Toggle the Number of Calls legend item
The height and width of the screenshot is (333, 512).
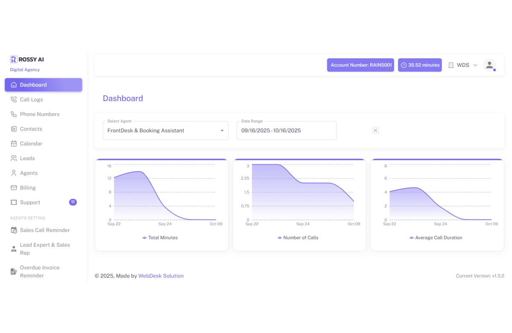point(298,238)
